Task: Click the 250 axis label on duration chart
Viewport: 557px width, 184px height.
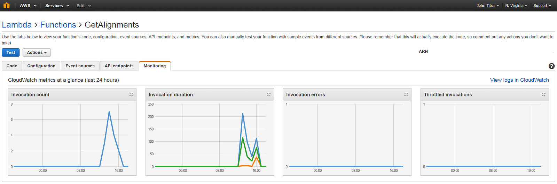Action: [151, 104]
